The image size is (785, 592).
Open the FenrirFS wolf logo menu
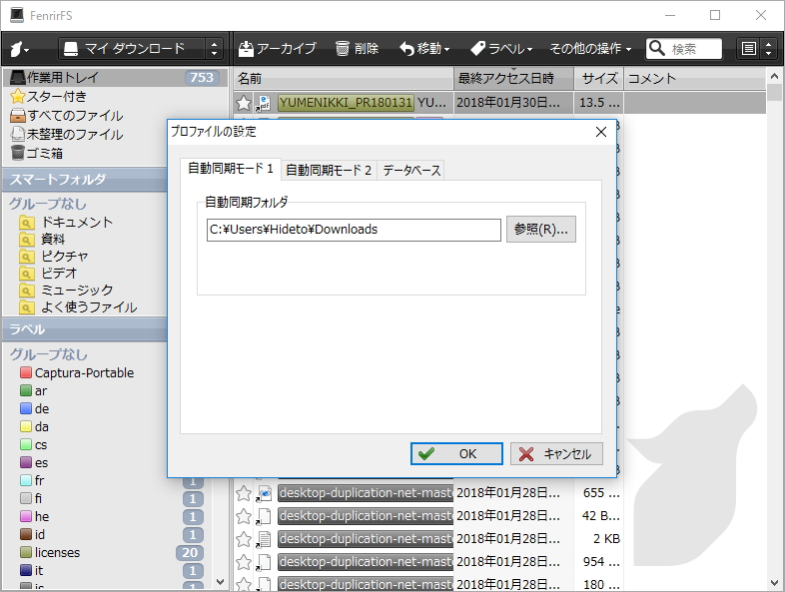pos(20,49)
